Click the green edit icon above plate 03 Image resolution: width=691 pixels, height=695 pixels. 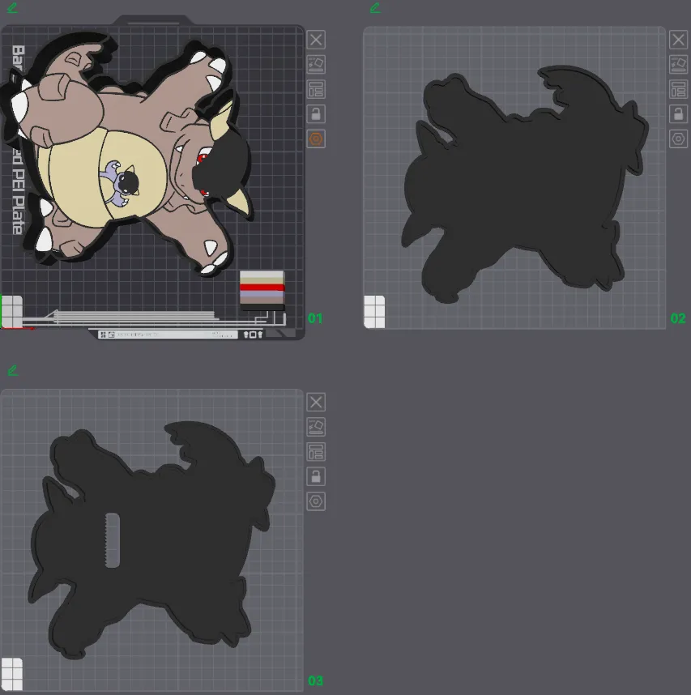point(11,370)
